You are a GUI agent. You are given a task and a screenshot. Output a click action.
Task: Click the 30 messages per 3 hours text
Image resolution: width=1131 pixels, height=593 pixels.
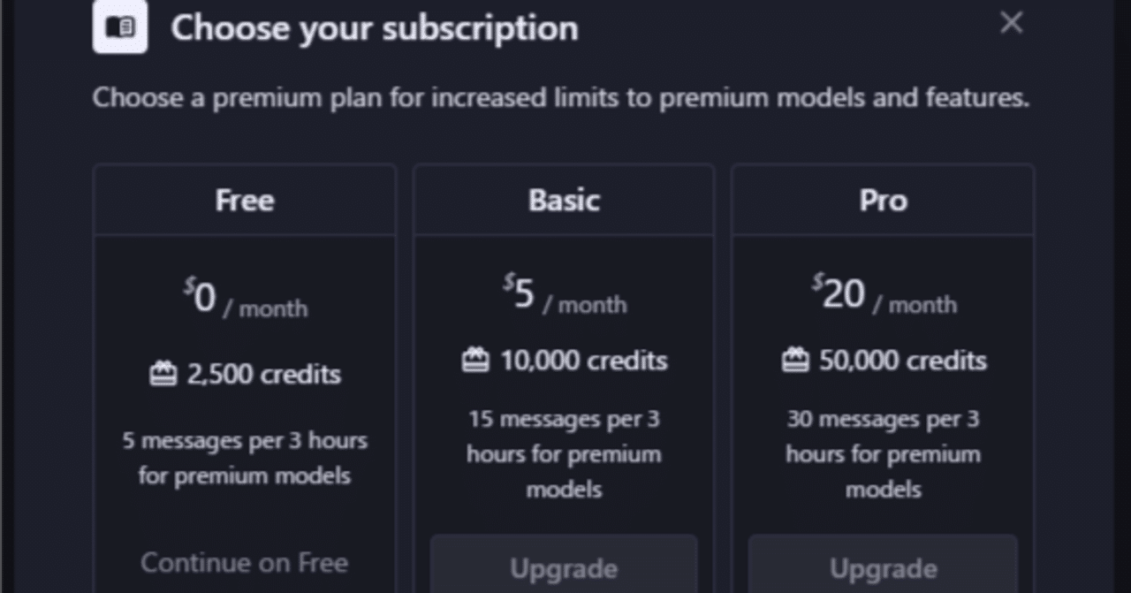[x=883, y=453]
